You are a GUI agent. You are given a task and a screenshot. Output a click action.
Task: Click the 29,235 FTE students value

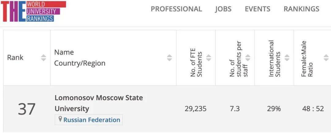(196, 109)
